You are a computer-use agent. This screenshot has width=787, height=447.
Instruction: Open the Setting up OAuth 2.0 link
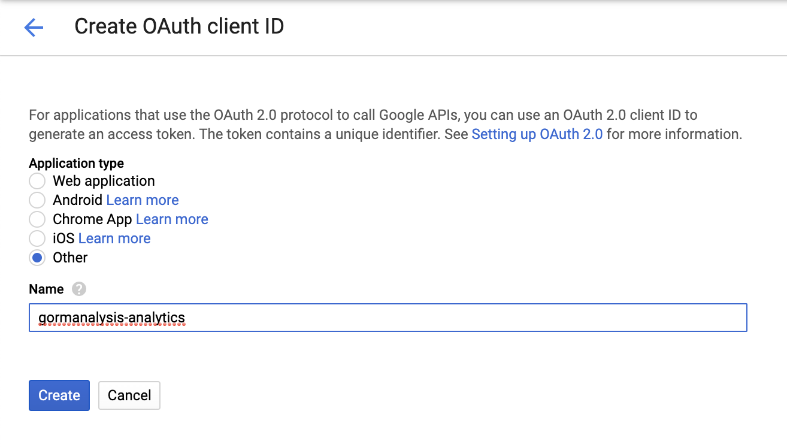[x=537, y=134]
